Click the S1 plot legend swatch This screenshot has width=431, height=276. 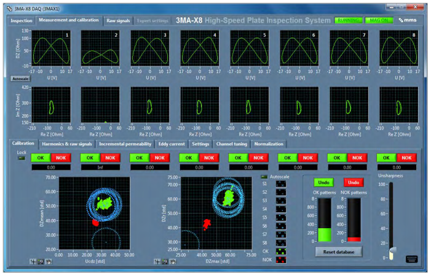(280, 184)
